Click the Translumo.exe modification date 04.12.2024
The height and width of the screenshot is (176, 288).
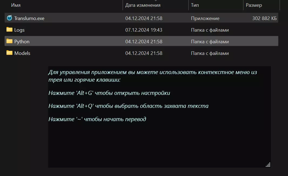144,18
